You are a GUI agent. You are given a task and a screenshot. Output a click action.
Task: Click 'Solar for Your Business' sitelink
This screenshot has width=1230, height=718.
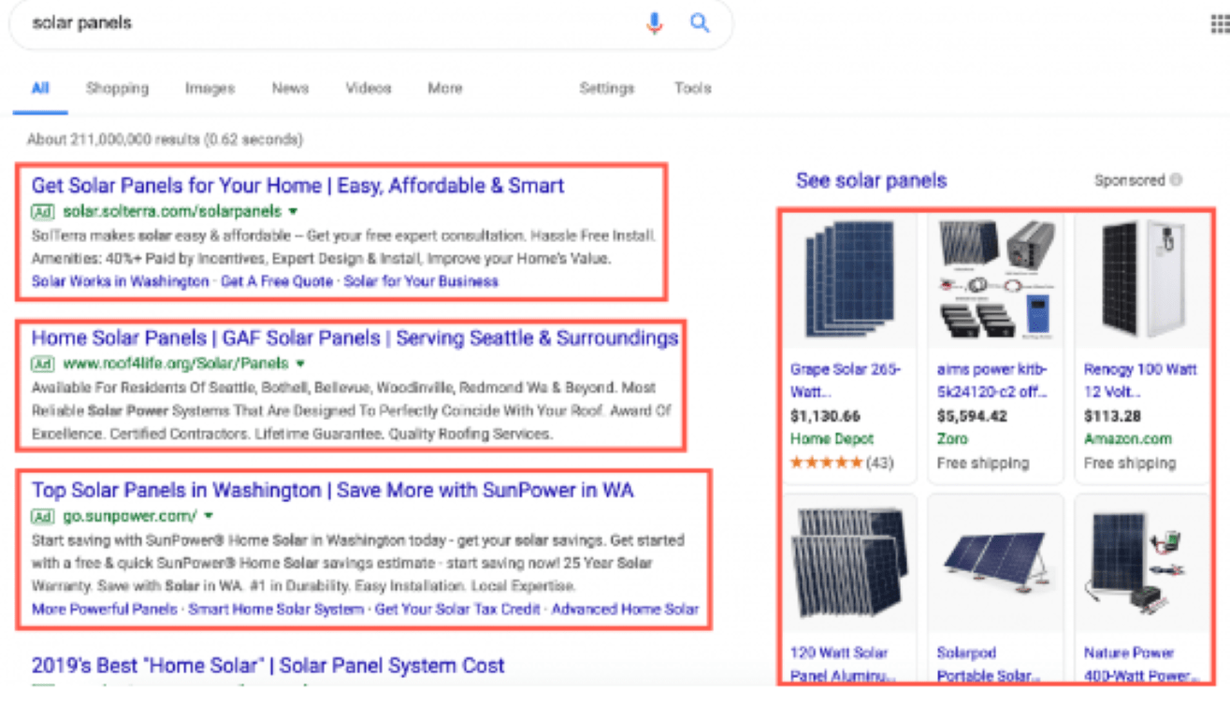(x=421, y=281)
